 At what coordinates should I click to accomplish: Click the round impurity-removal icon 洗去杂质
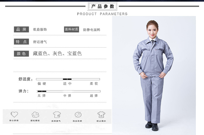78,115
